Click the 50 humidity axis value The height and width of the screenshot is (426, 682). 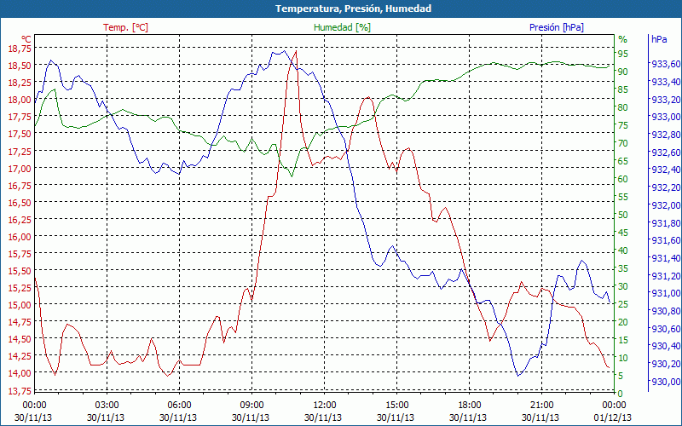(623, 215)
